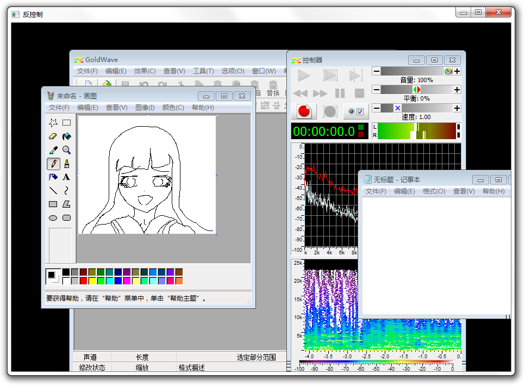Open the control properties button with the checkmark
The image size is (525, 386).
click(355, 111)
